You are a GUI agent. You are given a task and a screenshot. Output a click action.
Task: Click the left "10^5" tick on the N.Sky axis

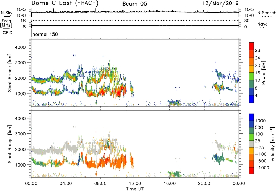(21, 10)
